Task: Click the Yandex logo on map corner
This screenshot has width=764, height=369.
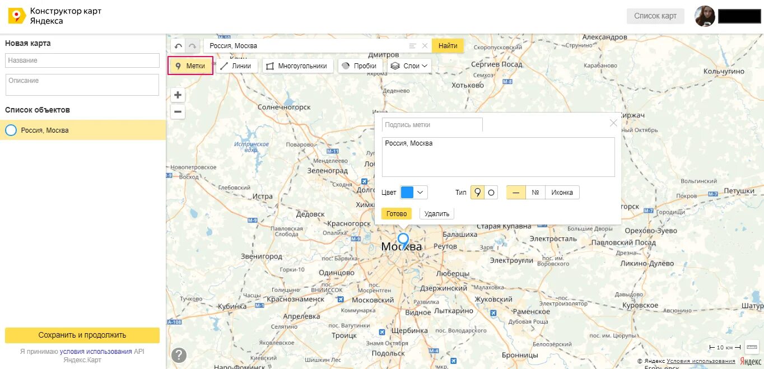Action: pyautogui.click(x=749, y=362)
